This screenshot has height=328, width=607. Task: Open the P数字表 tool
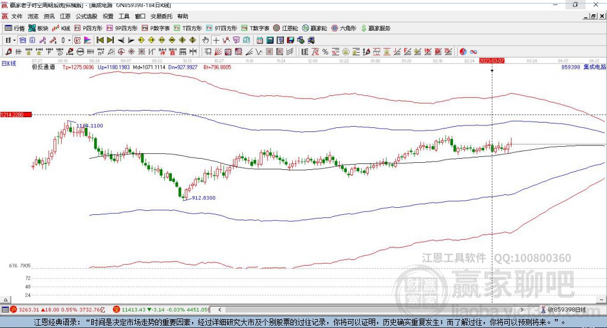point(156,28)
